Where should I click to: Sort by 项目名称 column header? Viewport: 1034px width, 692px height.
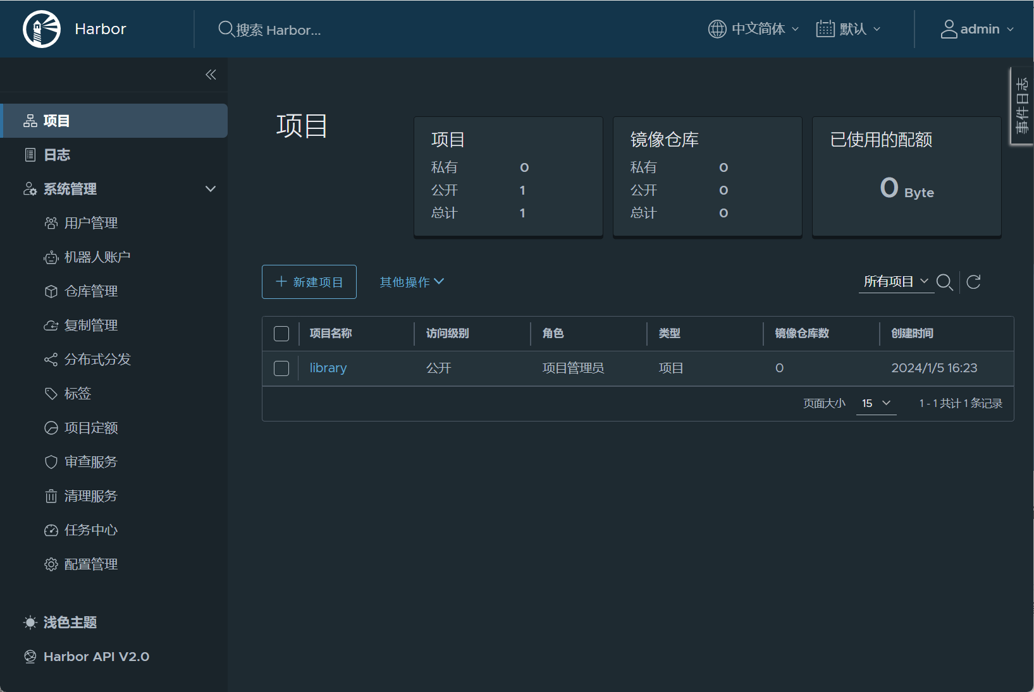tap(331, 333)
